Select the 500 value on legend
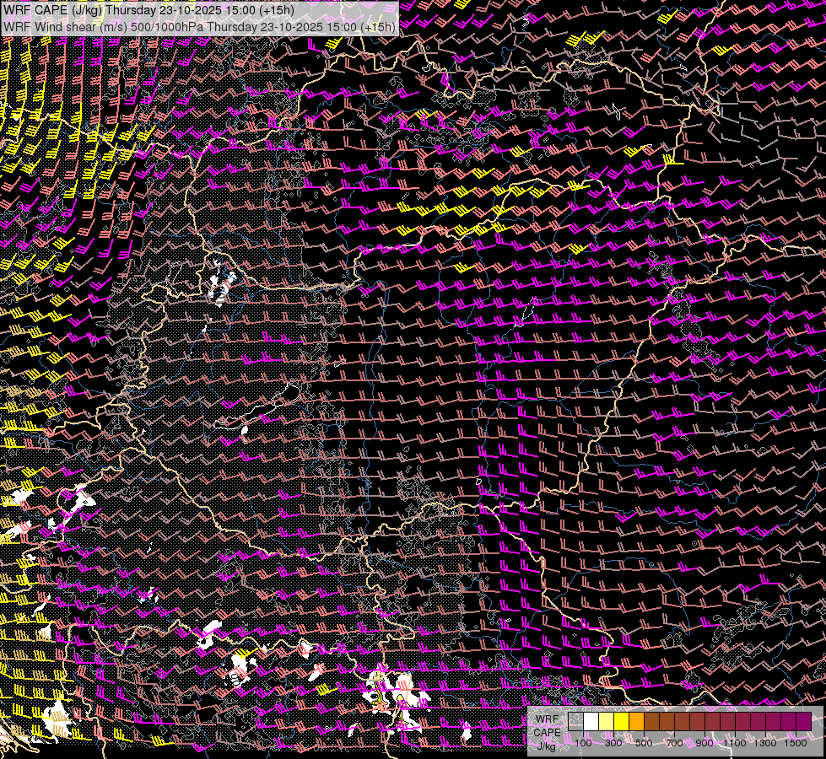 [x=644, y=743]
